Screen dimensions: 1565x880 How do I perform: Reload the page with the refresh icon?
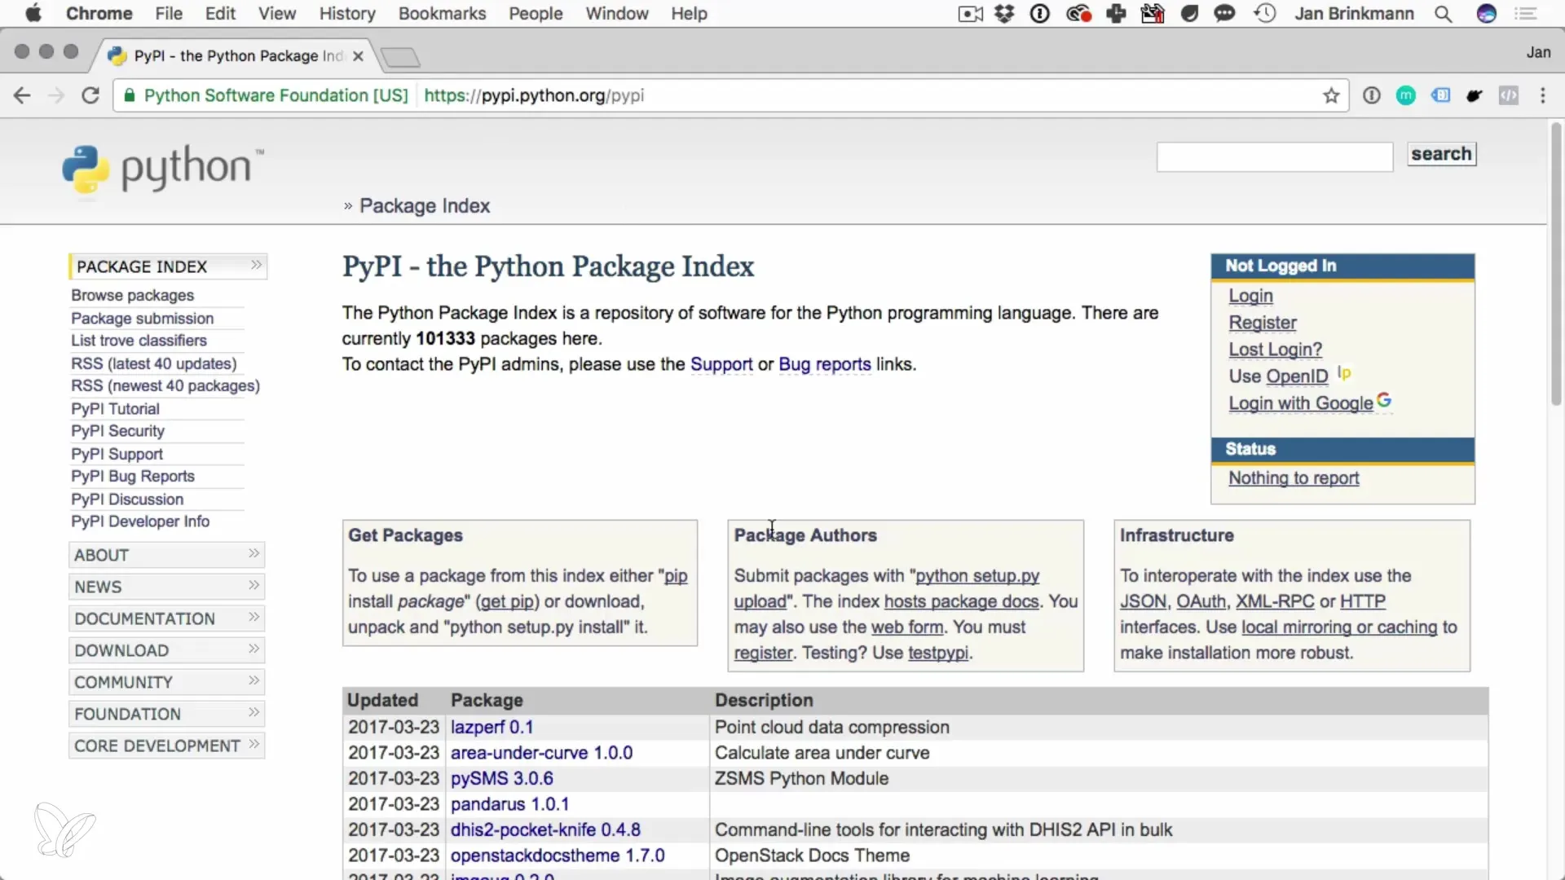coord(90,96)
